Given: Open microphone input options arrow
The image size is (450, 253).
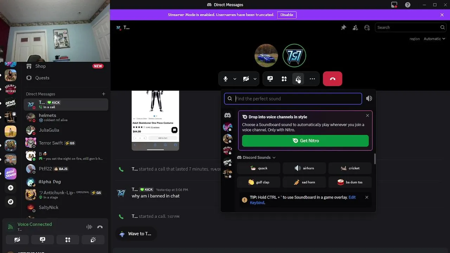Looking at the screenshot, I should (234, 79).
